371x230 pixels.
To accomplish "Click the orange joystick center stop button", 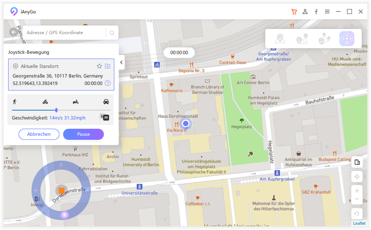I will pos(62,190).
